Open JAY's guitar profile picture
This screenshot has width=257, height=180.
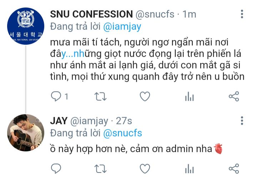click(x=26, y=132)
